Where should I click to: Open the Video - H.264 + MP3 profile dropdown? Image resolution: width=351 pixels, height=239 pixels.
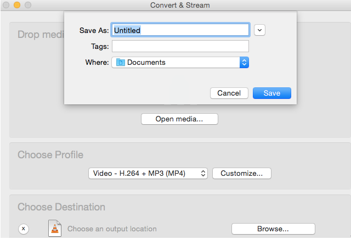pos(148,173)
